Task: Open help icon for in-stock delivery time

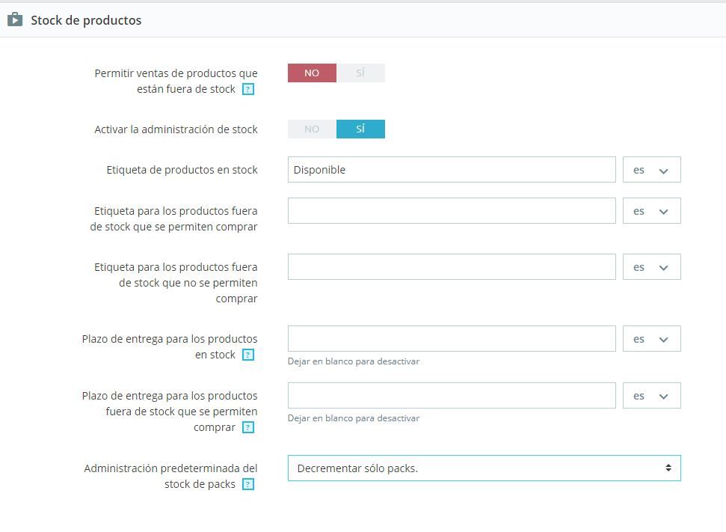Action: pos(248,355)
